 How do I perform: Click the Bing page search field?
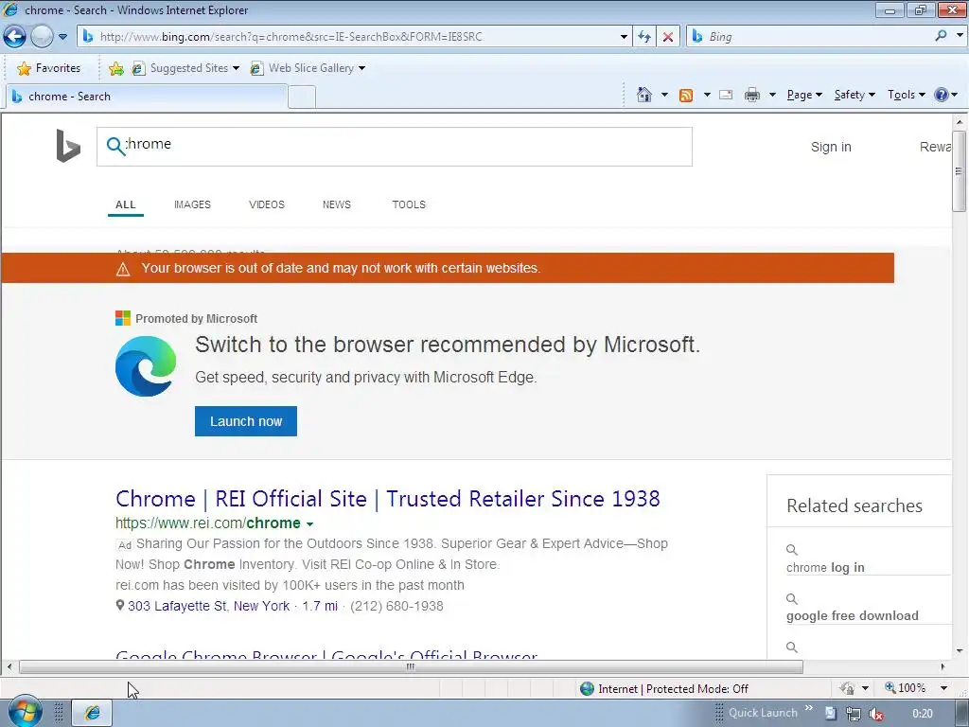pyautogui.click(x=395, y=147)
